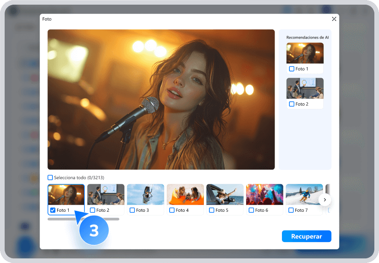Check the Foto 2 checkbox in filmstrip
This screenshot has height=263, width=379.
tap(92, 210)
